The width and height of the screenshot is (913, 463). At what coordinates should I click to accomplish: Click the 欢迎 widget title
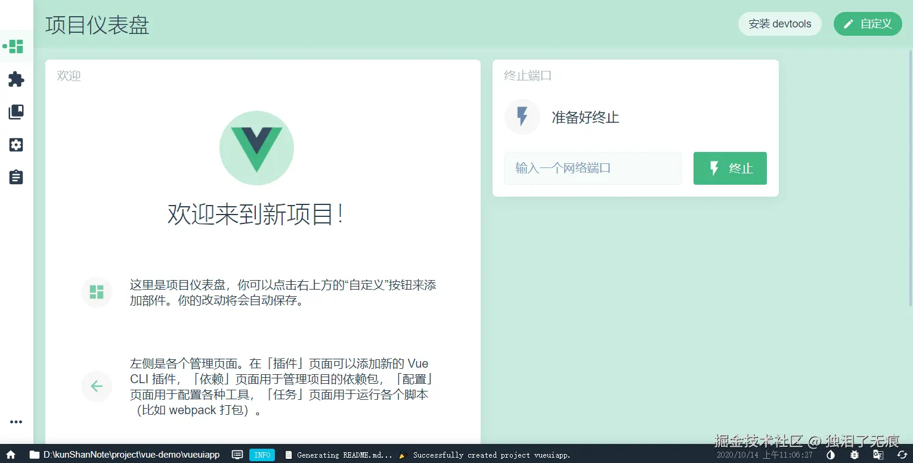(69, 76)
